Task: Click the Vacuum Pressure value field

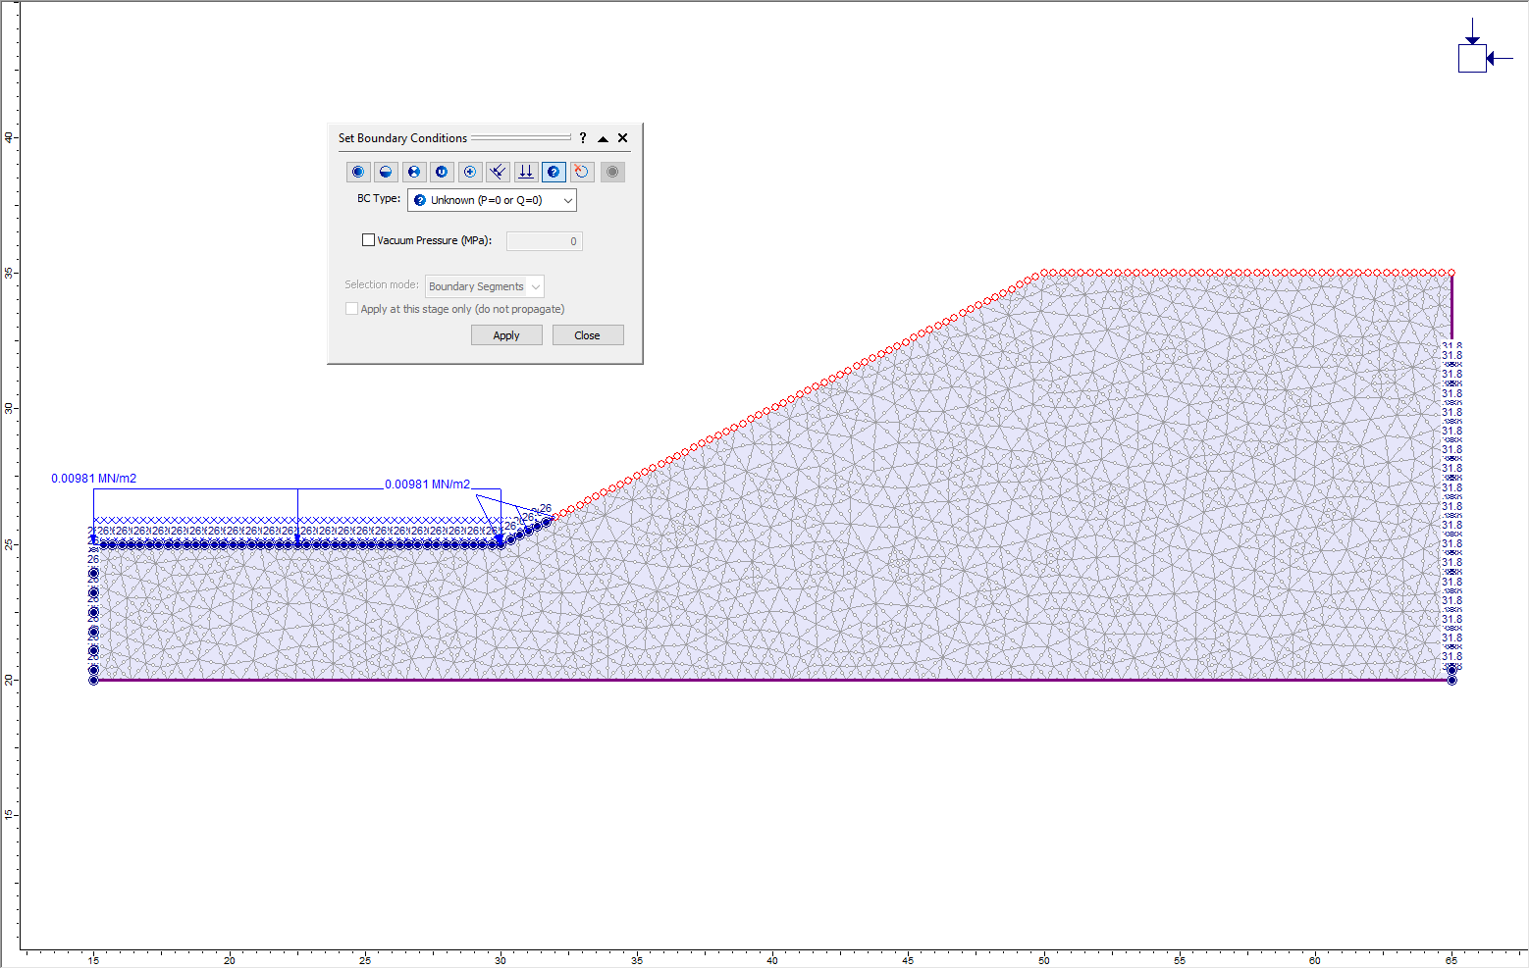Action: click(x=545, y=241)
